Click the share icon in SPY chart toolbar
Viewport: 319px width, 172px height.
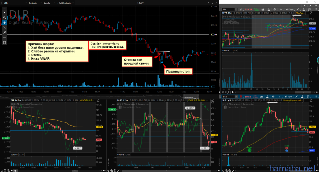click(x=263, y=9)
